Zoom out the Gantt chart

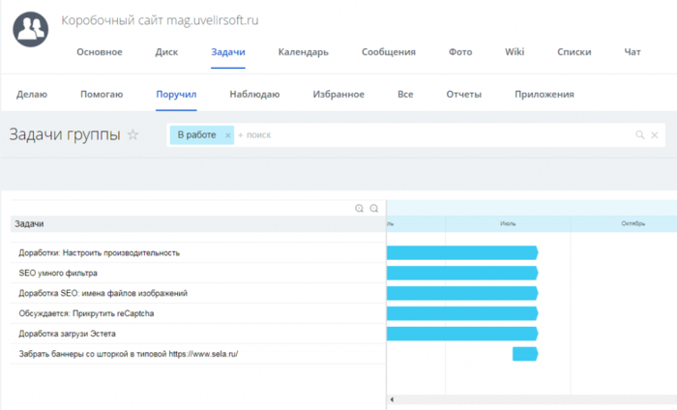pyautogui.click(x=374, y=209)
